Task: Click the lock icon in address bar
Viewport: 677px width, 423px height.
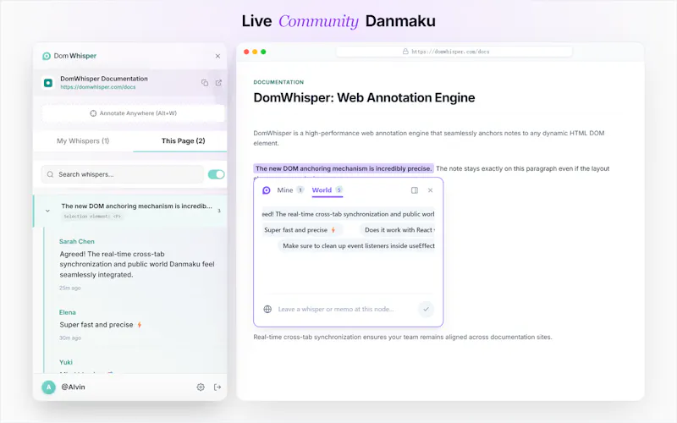Action: (405, 52)
